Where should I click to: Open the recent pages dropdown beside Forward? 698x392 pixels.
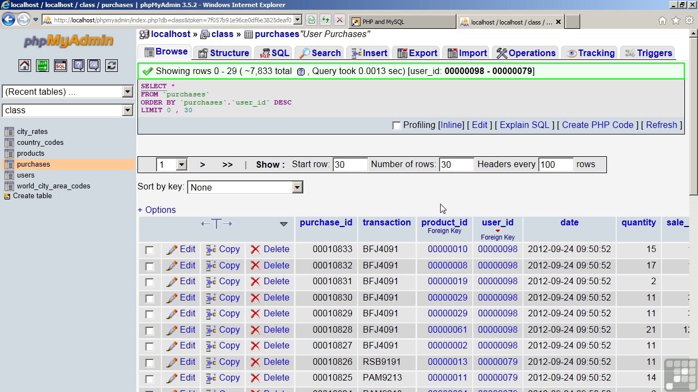pos(36,20)
